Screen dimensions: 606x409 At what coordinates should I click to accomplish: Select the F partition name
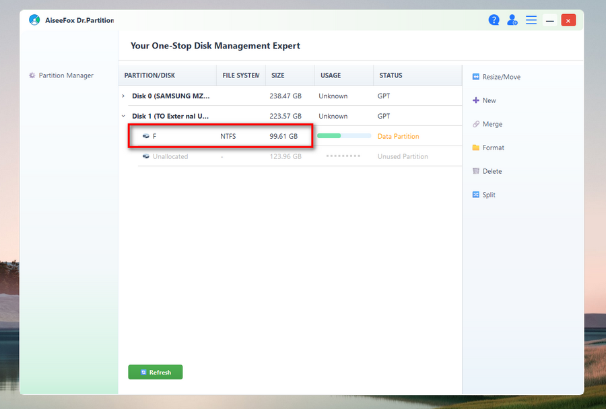click(x=154, y=136)
